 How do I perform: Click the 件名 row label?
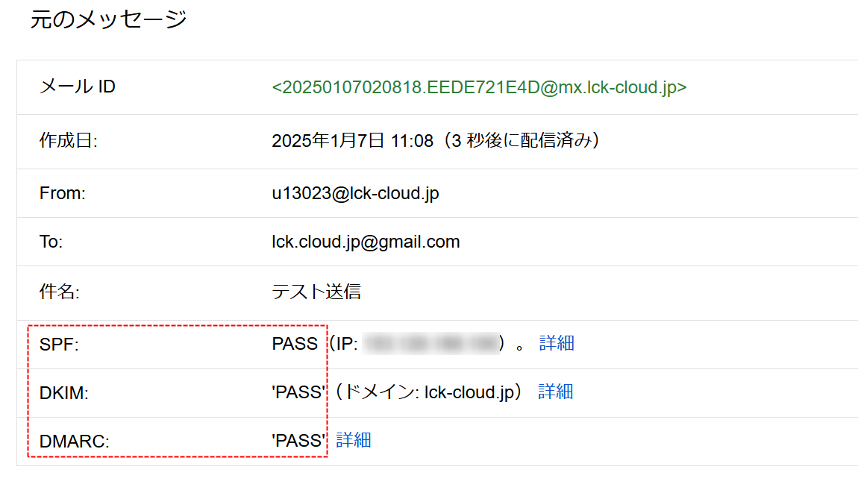(59, 292)
